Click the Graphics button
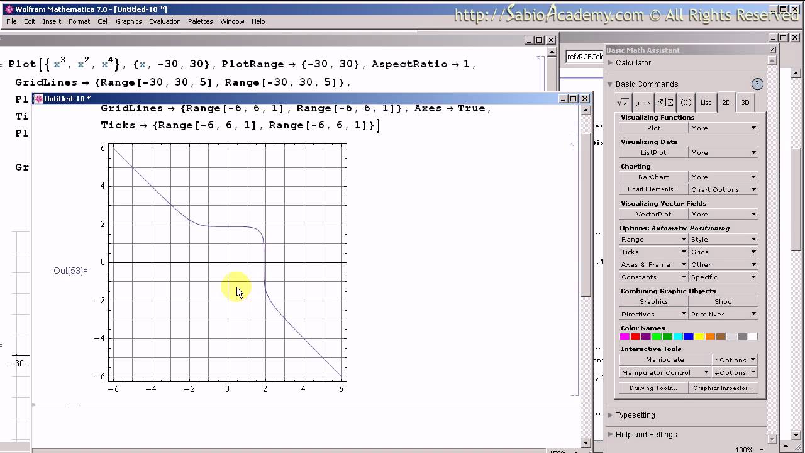Screen dimensions: 805x453 pyautogui.click(x=653, y=301)
